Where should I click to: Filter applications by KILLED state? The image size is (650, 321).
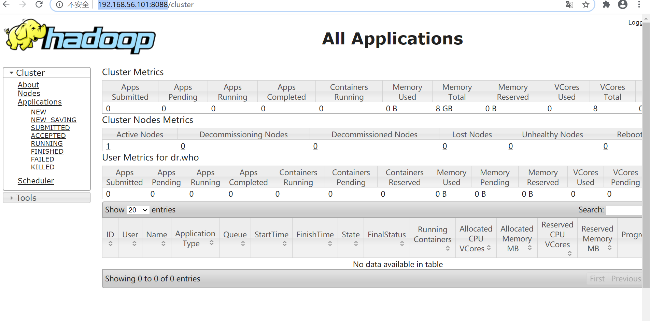point(43,167)
